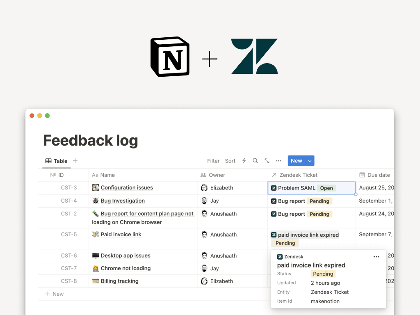Click the ladybug icon for Bug Investigation
The image size is (420, 315).
coord(96,201)
